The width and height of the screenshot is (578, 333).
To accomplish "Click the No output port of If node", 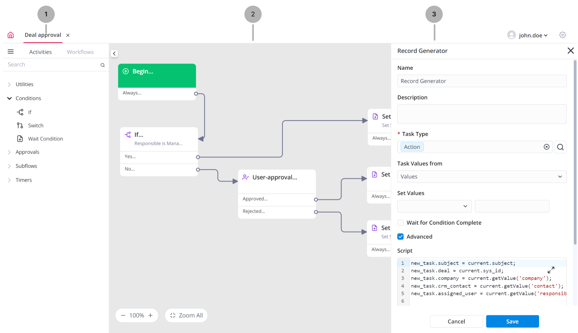I will click(198, 170).
